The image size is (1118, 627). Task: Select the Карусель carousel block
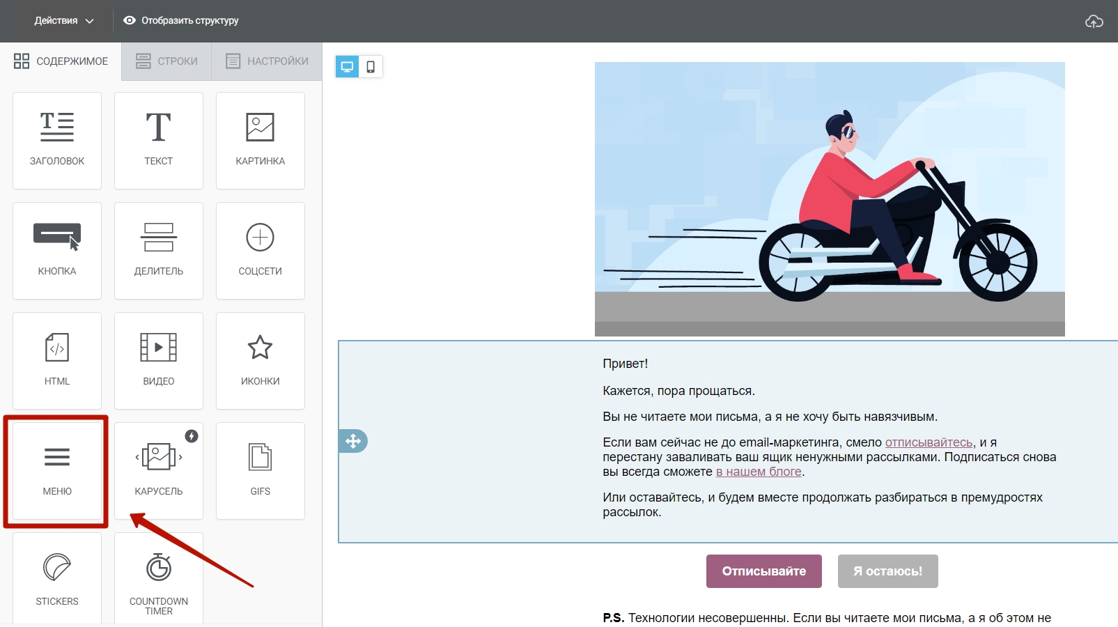159,471
